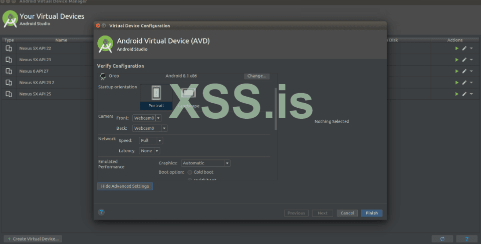The height and width of the screenshot is (244, 481).
Task: Select the Nexus 5X API 23 2 row name
Action: pyautogui.click(x=37, y=83)
